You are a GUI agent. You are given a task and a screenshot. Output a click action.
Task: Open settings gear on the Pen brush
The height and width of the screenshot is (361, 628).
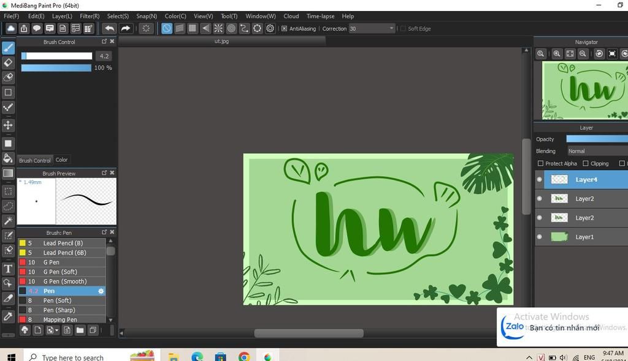coord(101,291)
